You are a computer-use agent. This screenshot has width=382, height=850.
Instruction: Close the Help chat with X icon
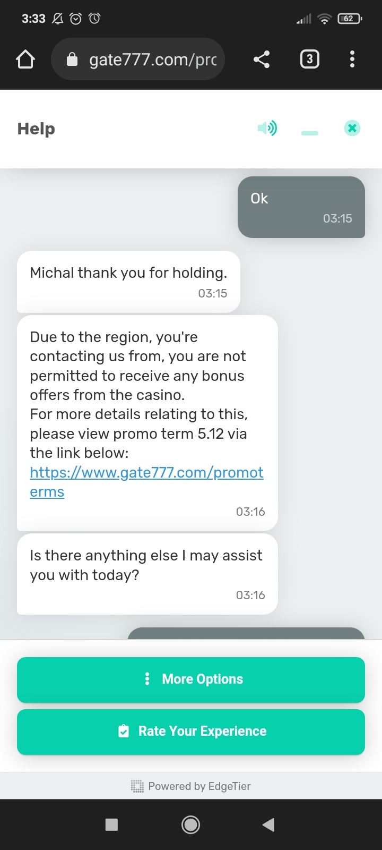(352, 128)
